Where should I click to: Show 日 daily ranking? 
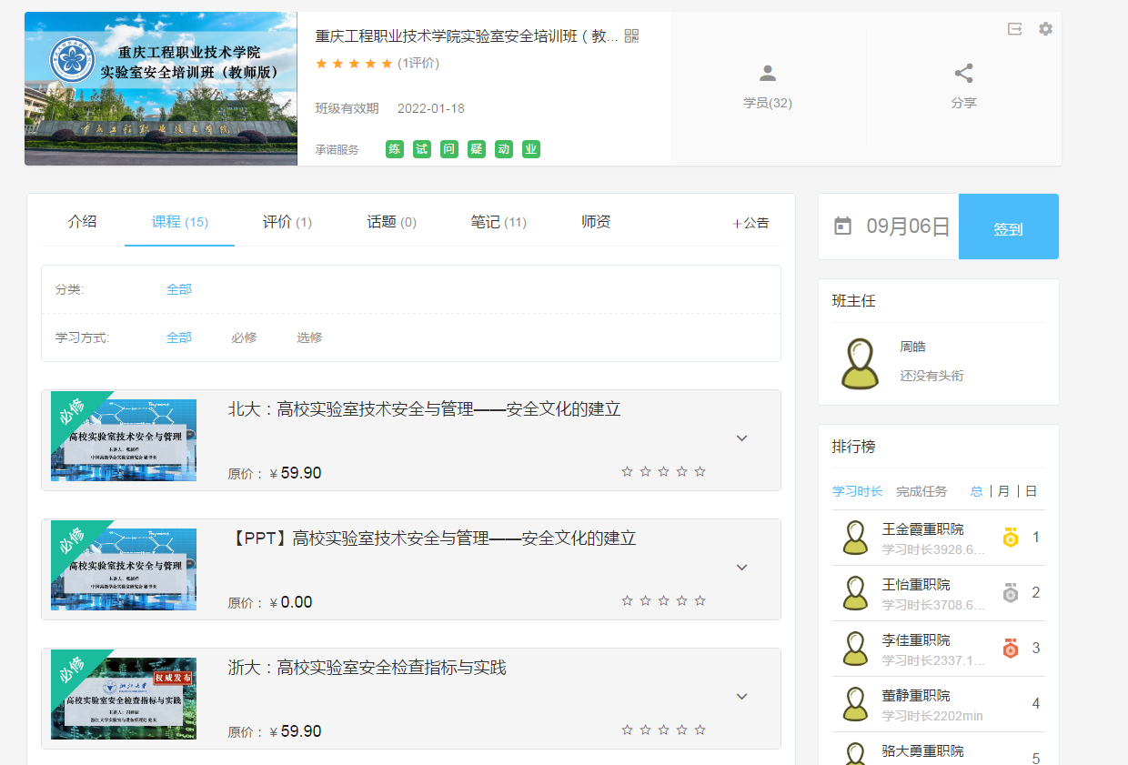coord(1031,491)
